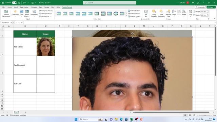Switch to the Home tab

tap(9, 7)
